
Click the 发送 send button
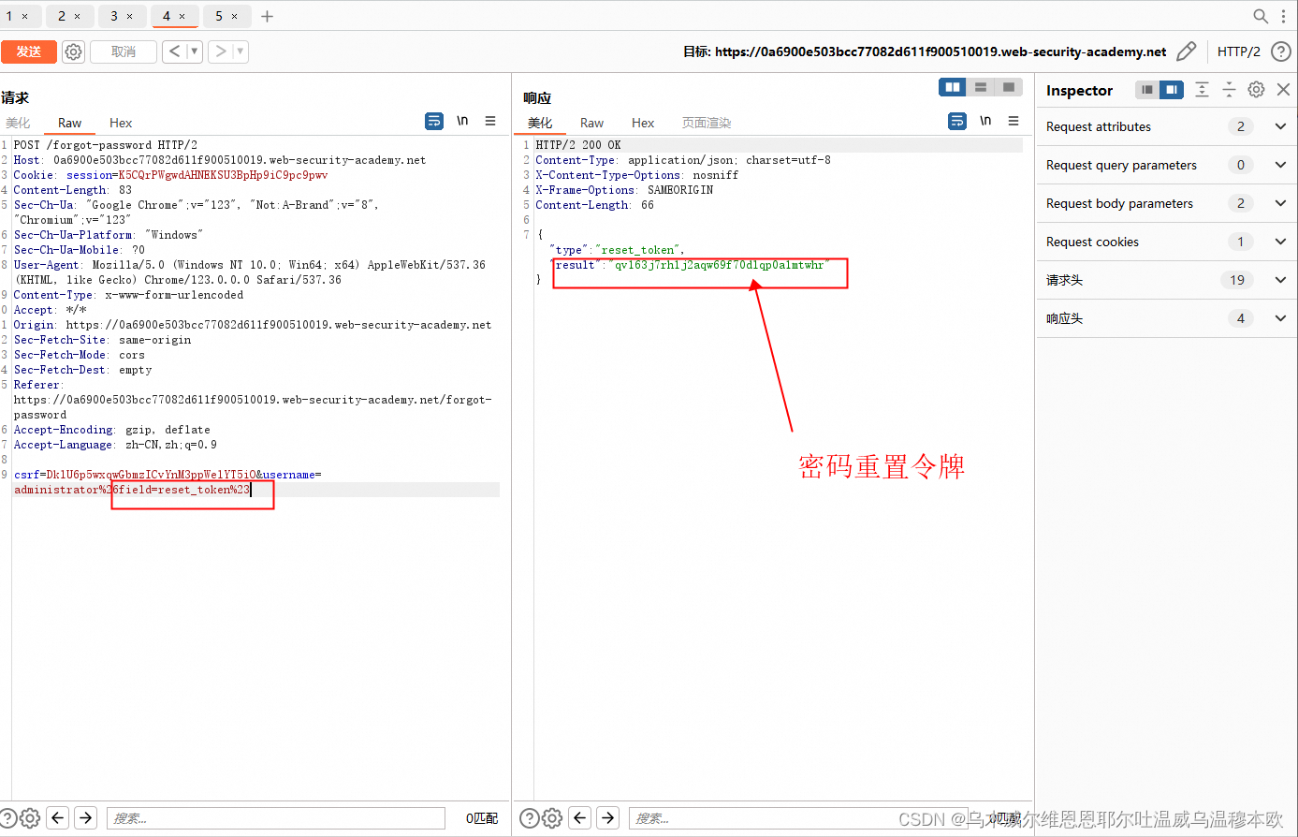pos(29,51)
